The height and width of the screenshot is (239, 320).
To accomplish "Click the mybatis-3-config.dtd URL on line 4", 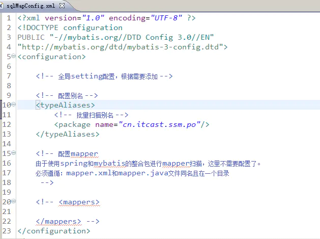I will (123, 47).
